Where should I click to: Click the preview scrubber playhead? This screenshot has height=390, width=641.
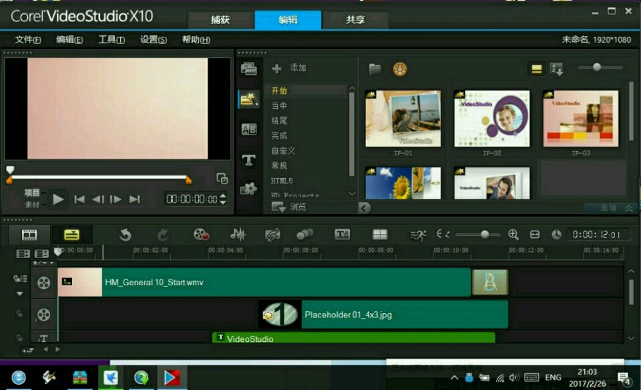(x=10, y=170)
